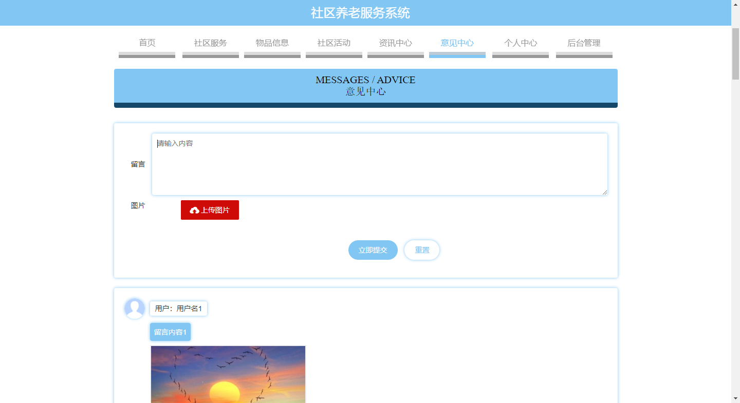Submit the message with 立即提交
Viewport: 740px width, 403px height.
(x=373, y=250)
